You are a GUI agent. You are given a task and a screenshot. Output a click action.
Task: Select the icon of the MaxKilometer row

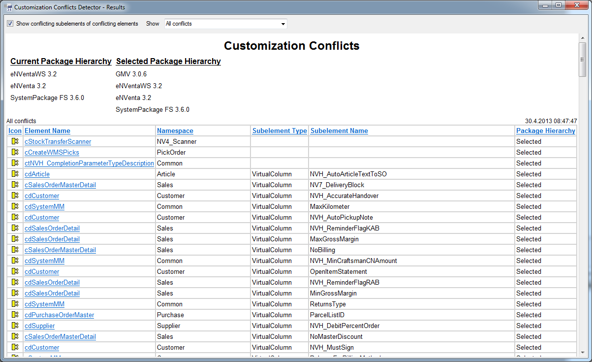pos(15,206)
